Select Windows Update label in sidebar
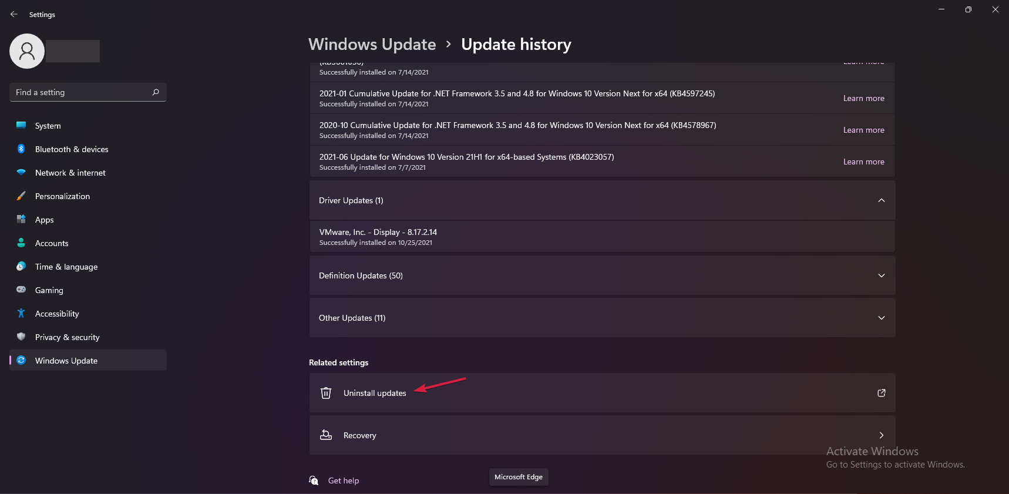Viewport: 1009px width, 494px height. (66, 361)
